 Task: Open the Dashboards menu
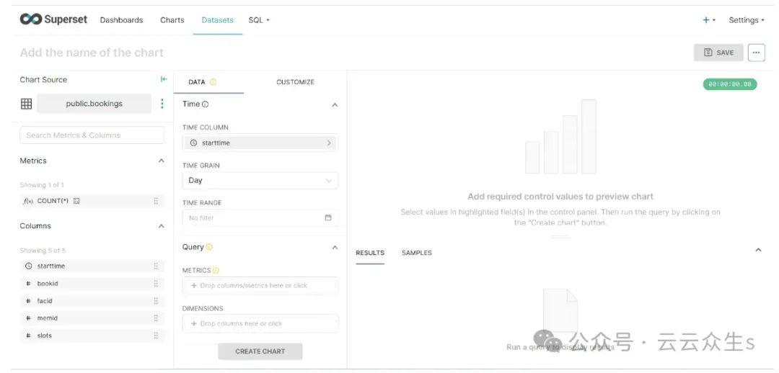[121, 20]
